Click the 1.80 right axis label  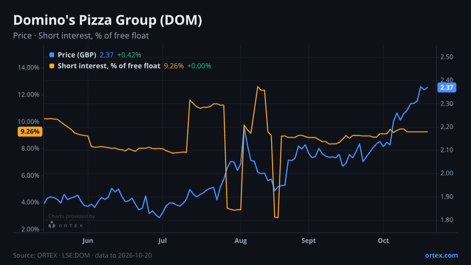447,220
